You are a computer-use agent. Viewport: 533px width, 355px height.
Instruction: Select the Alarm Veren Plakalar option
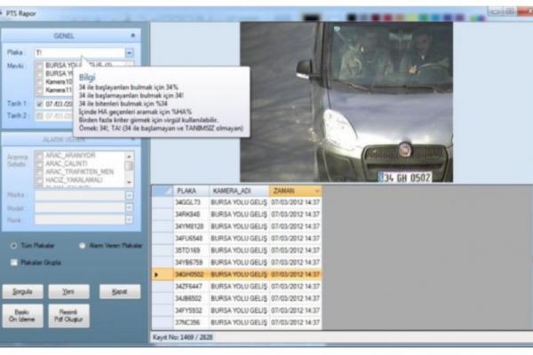(82, 245)
